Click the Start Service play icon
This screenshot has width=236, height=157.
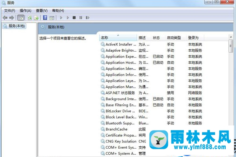(61, 18)
